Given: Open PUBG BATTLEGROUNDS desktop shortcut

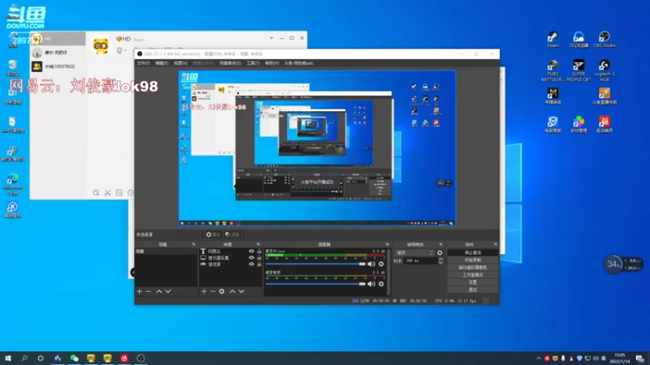Looking at the screenshot, I should point(552,71).
